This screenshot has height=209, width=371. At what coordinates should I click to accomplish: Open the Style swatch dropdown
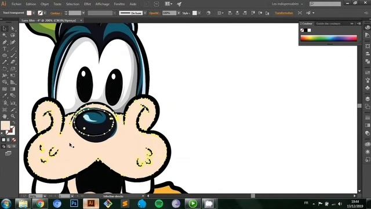[x=199, y=13]
